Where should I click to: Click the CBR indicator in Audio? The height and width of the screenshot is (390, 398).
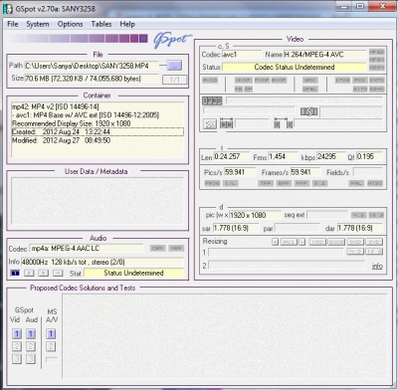157,248
